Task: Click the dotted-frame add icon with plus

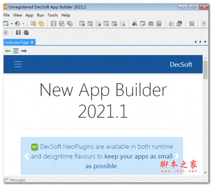Action: point(98,23)
